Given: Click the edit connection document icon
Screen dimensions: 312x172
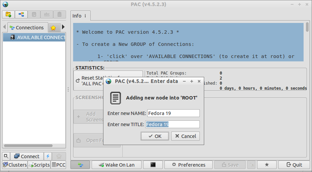Looking at the screenshot, I should click(34, 14).
